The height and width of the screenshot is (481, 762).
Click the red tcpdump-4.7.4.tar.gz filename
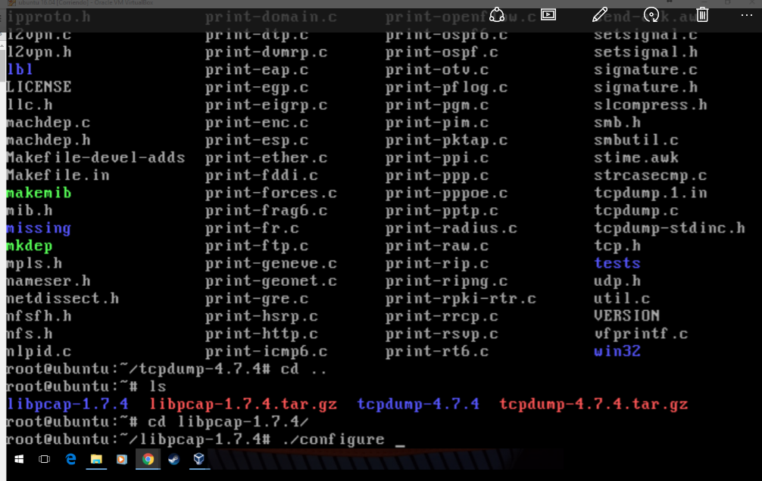pos(593,404)
